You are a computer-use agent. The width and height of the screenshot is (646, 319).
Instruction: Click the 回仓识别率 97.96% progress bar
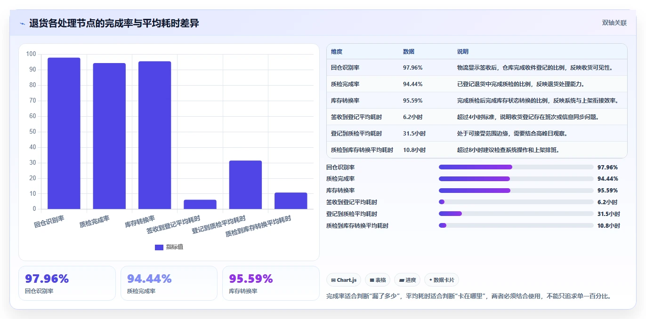(x=516, y=167)
